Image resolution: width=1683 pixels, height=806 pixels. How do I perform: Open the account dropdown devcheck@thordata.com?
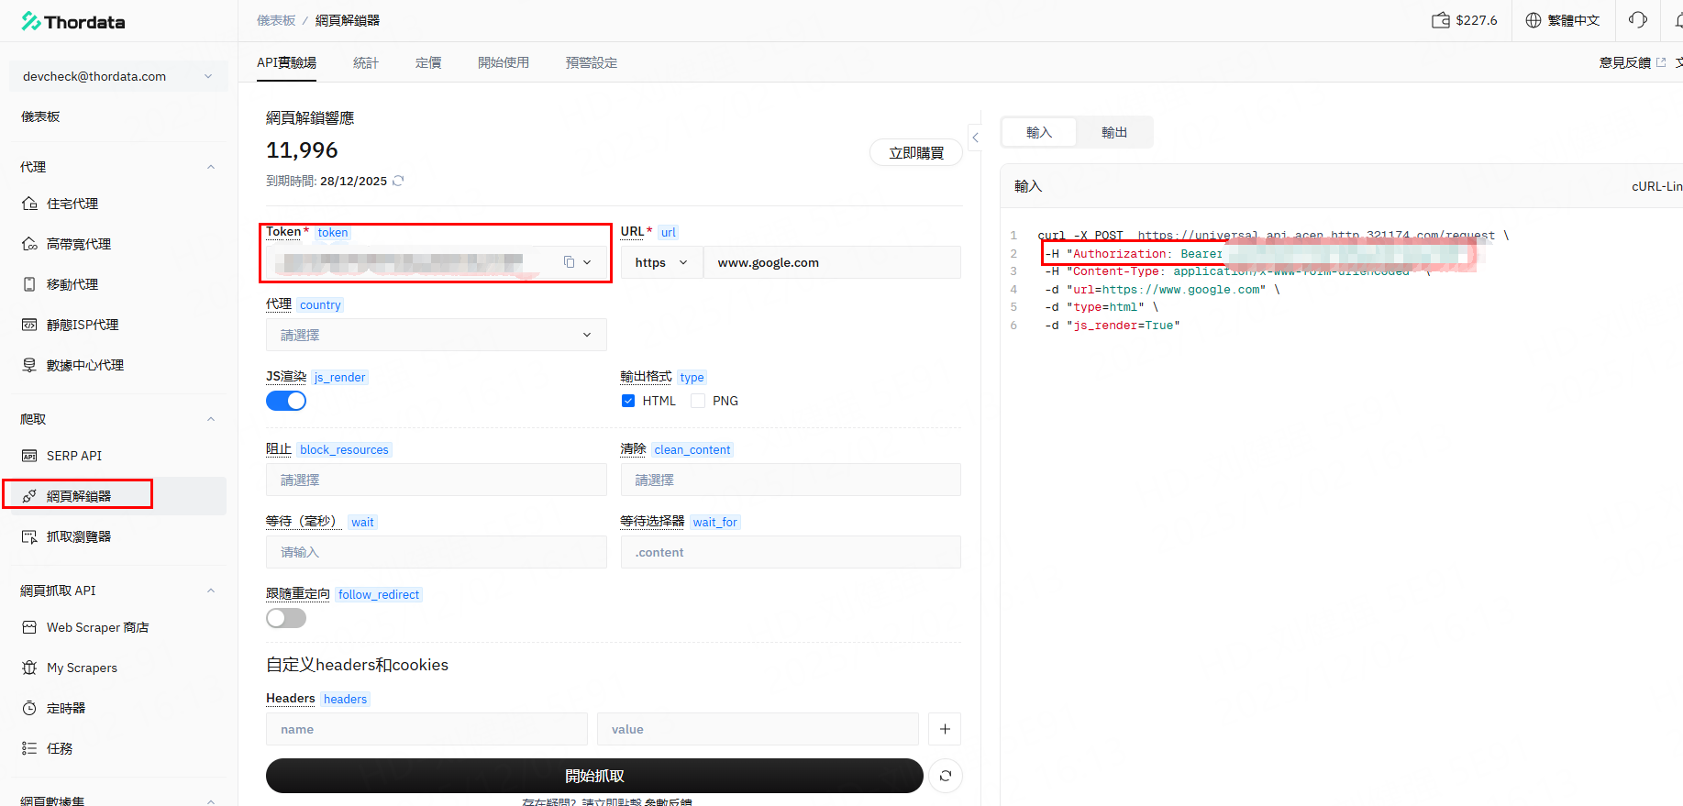point(117,76)
